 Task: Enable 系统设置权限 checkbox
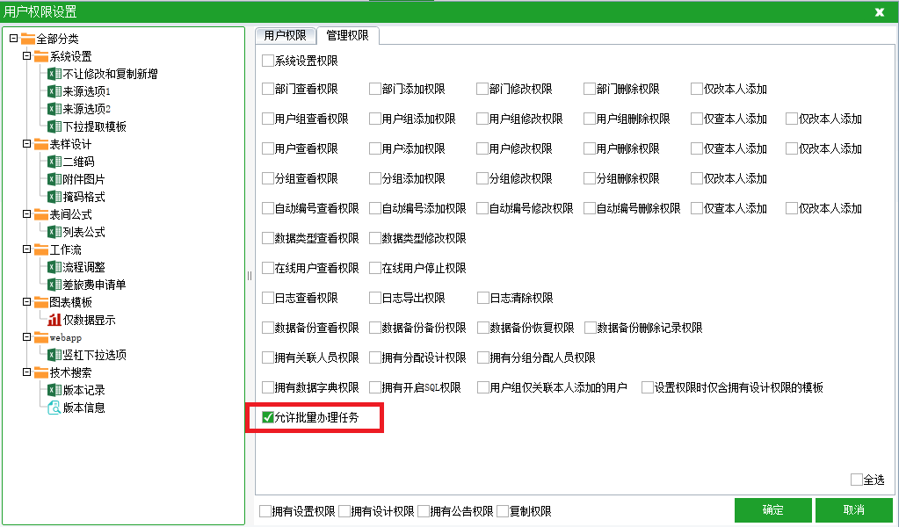268,60
